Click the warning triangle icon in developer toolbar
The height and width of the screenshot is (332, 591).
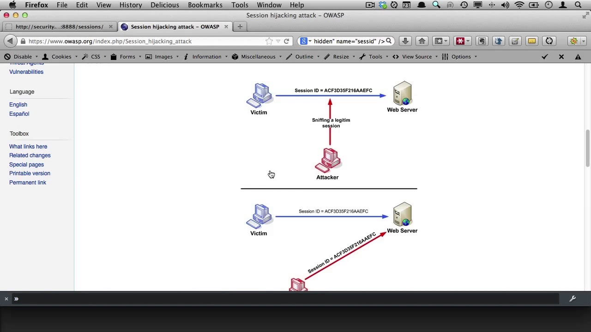[x=578, y=57]
